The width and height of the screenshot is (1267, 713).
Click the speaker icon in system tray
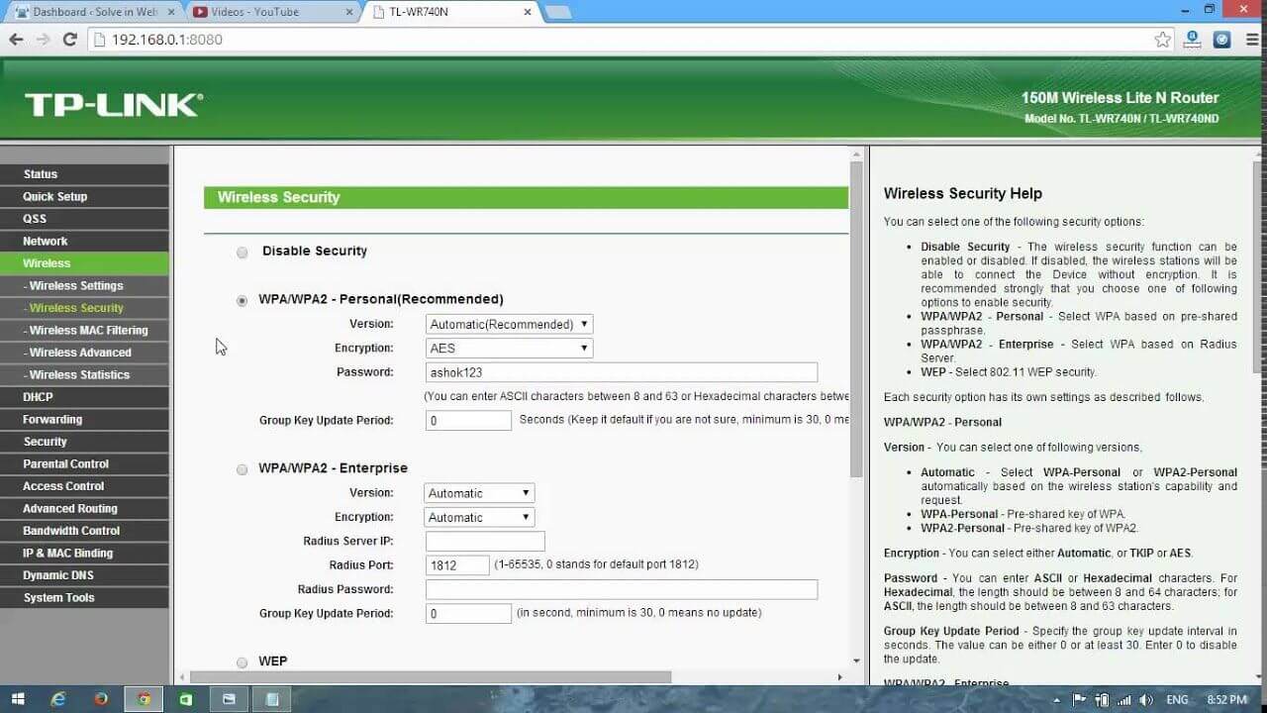click(1146, 699)
